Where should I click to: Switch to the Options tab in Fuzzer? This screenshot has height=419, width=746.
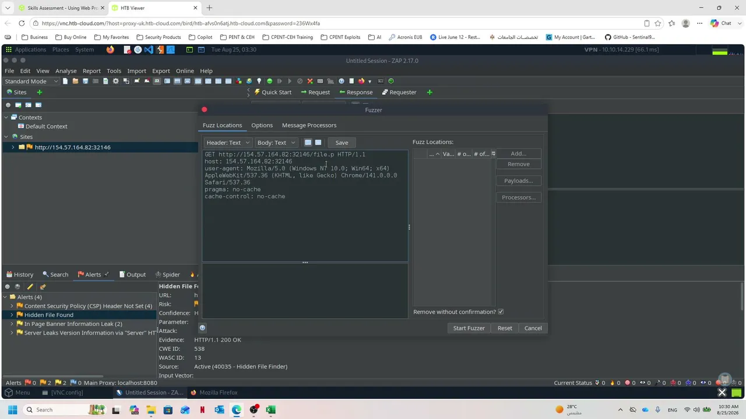pos(262,125)
